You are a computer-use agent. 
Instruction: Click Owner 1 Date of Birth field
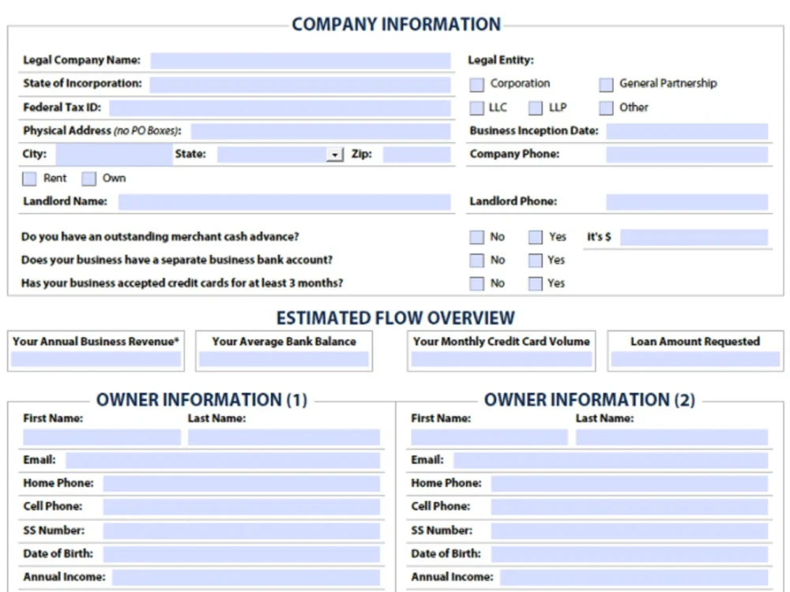242,554
